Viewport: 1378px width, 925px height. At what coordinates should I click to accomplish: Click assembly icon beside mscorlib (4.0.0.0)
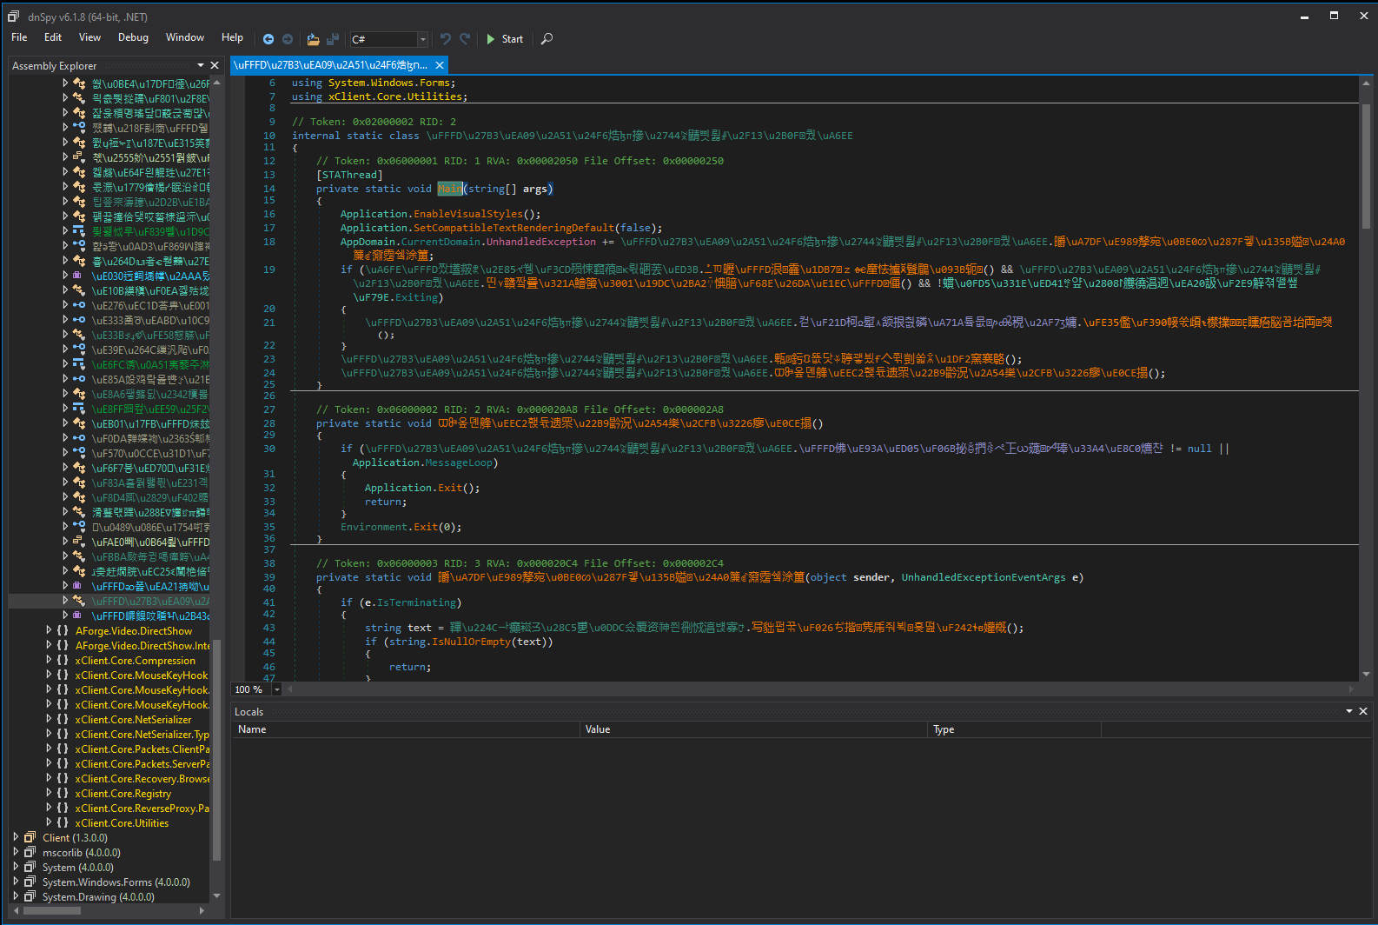click(30, 852)
